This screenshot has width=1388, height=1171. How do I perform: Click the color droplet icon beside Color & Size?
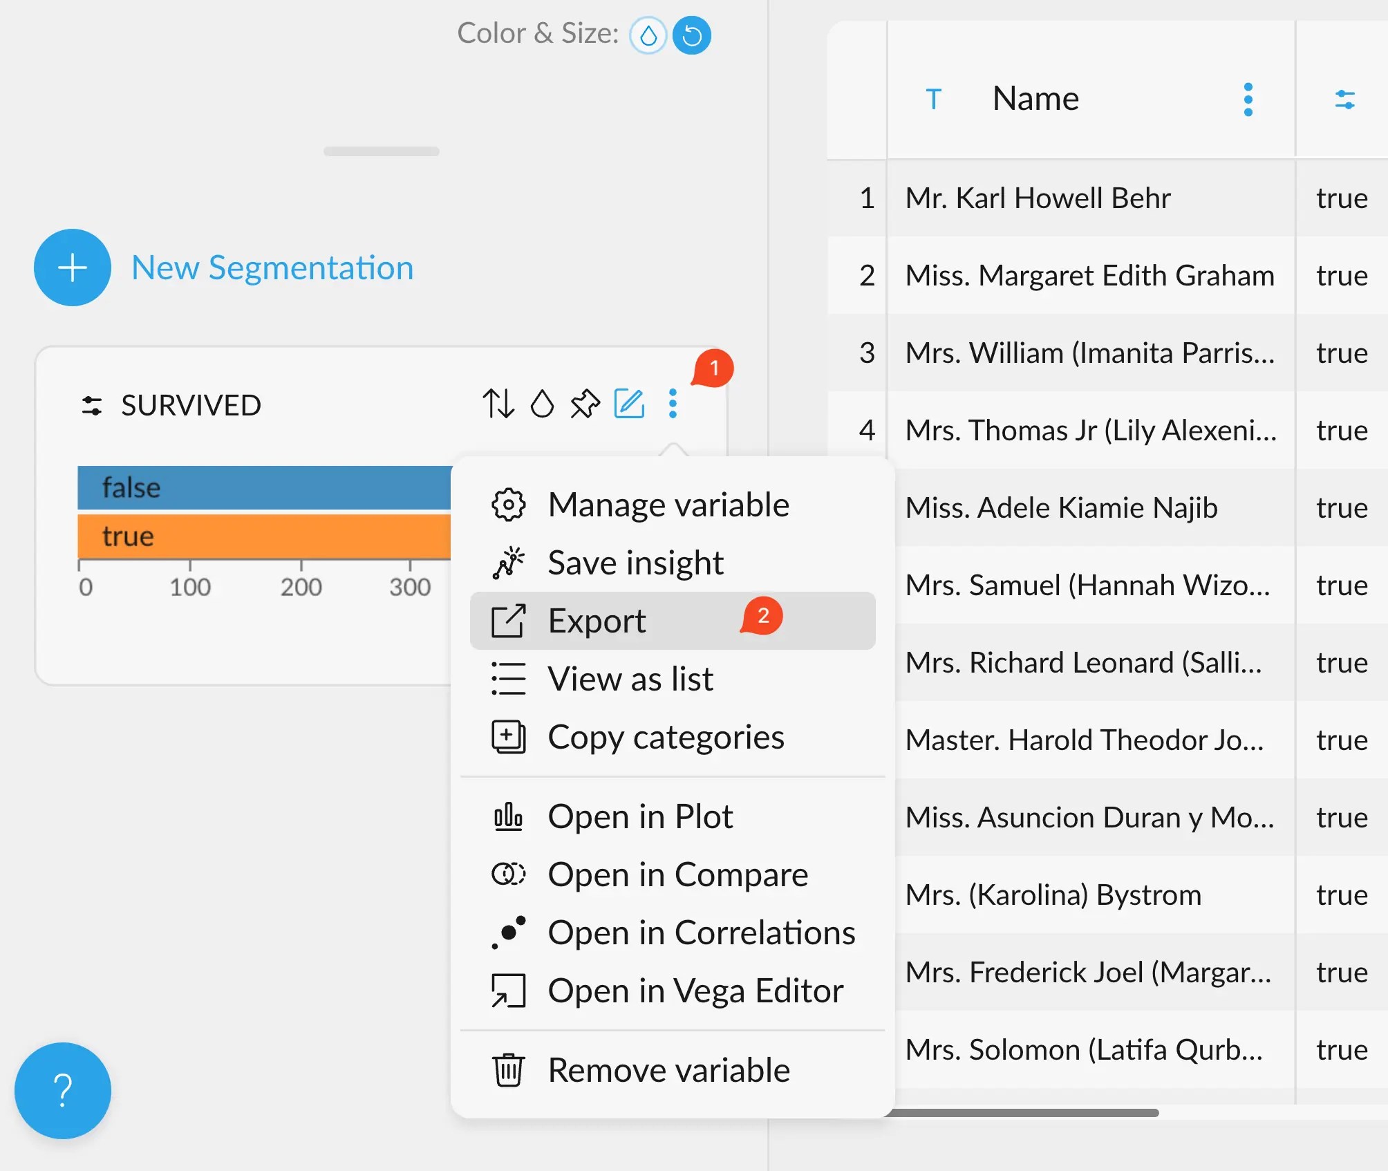pos(648,35)
